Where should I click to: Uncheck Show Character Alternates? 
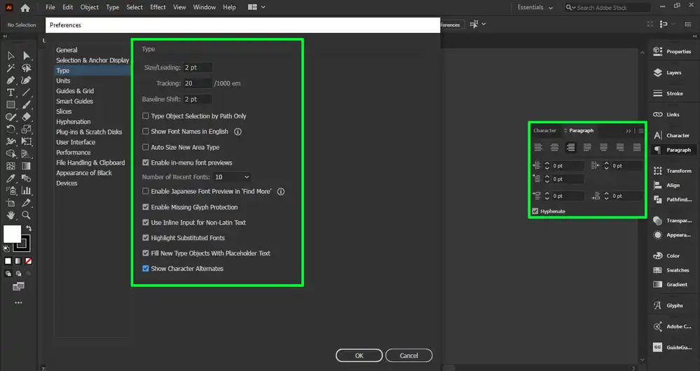146,269
